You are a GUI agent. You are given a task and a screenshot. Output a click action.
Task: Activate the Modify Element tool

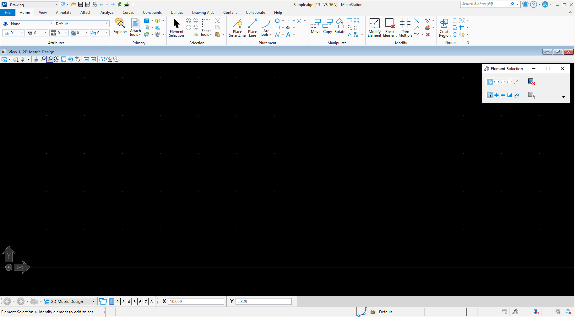[374, 28]
